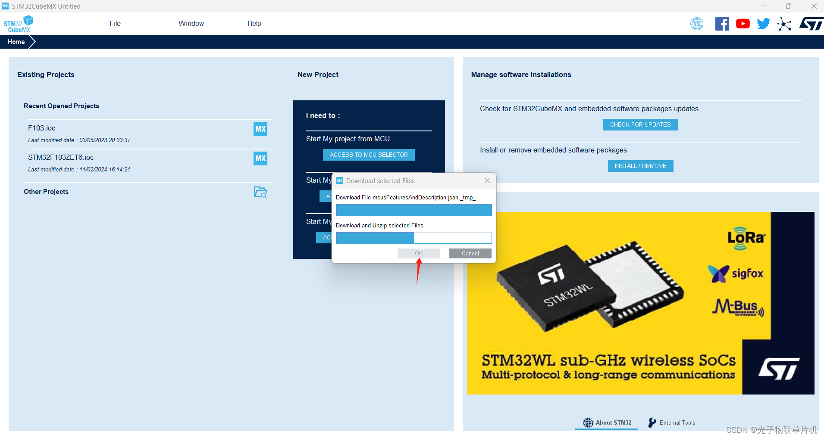The width and height of the screenshot is (824, 438).
Task: Click the STM32CubeMX logo icon
Action: click(18, 24)
